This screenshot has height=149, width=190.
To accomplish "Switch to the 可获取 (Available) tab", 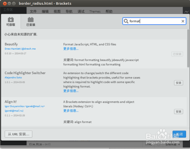I will click(11, 22).
